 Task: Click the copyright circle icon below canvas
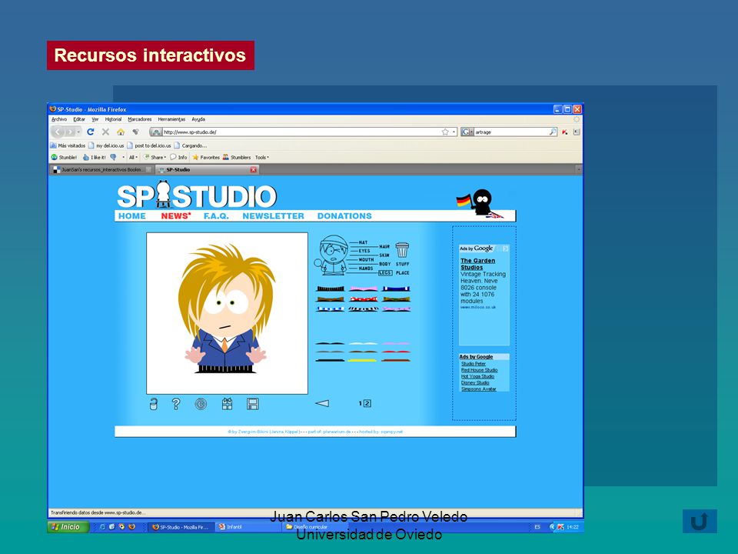(201, 404)
